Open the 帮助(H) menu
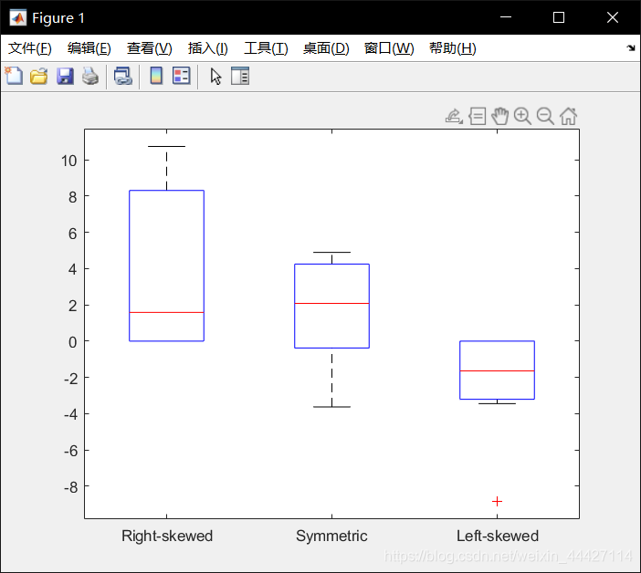This screenshot has height=573, width=641. [453, 48]
